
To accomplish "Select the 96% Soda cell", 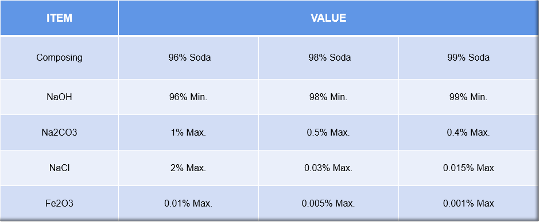I will [189, 58].
